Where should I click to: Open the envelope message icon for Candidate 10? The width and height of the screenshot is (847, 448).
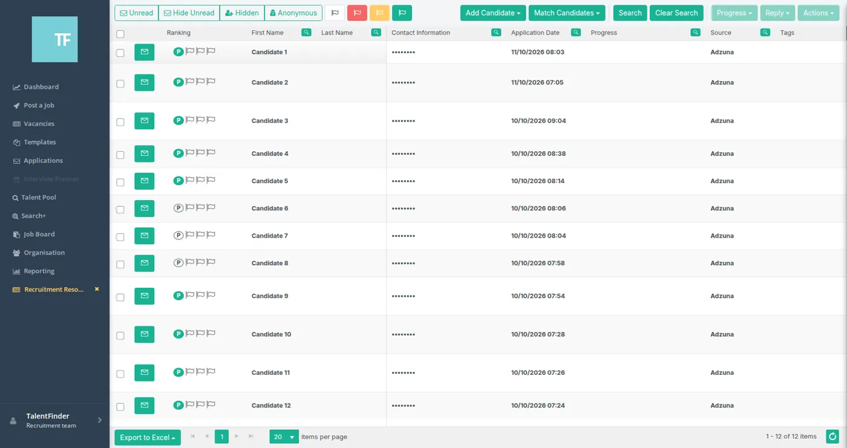pyautogui.click(x=144, y=334)
